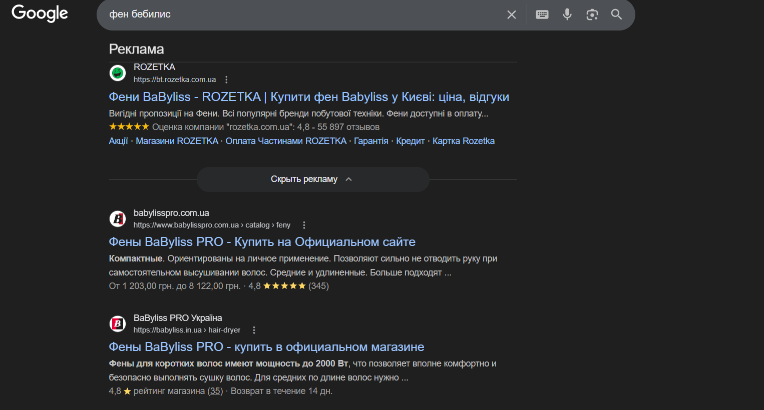Open 'Оплата Частинами ROZETKA' sitelink
This screenshot has width=764, height=410.
(x=286, y=141)
